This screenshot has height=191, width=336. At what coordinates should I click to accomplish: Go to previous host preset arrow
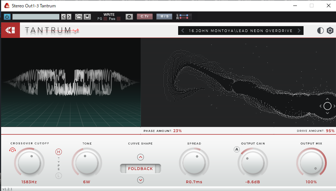tap(63, 17)
